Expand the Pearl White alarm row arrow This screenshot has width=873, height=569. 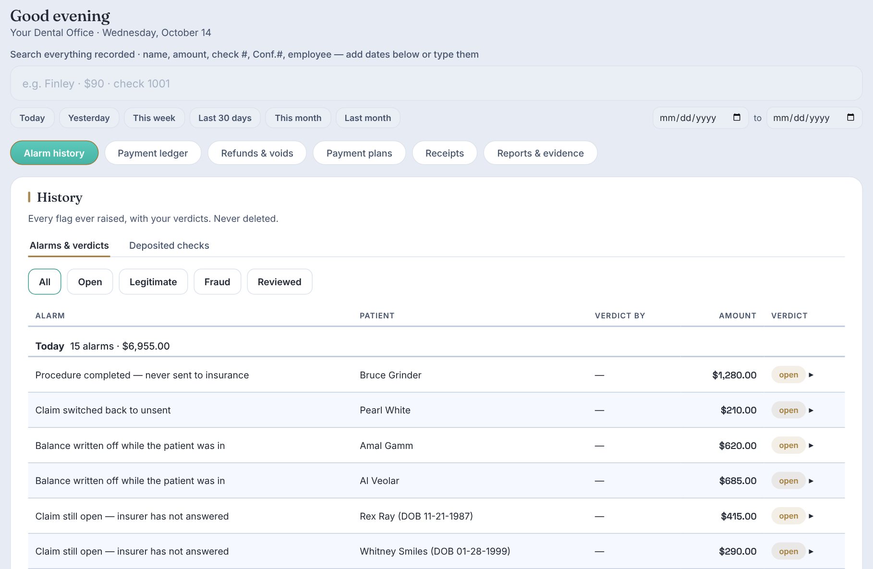811,411
